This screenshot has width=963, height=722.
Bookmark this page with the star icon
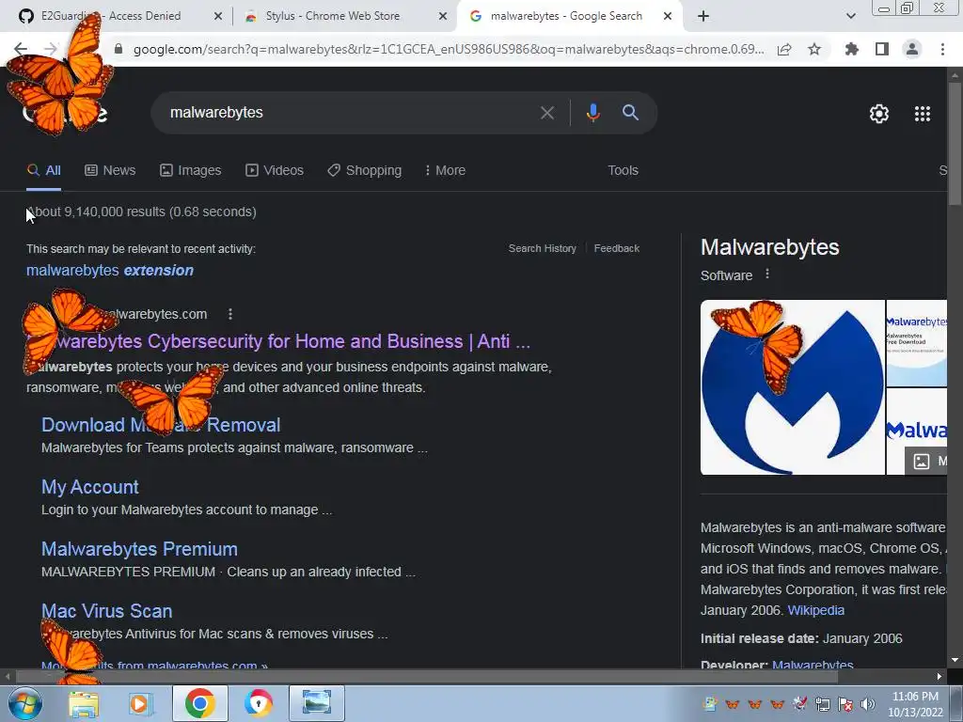click(x=814, y=50)
